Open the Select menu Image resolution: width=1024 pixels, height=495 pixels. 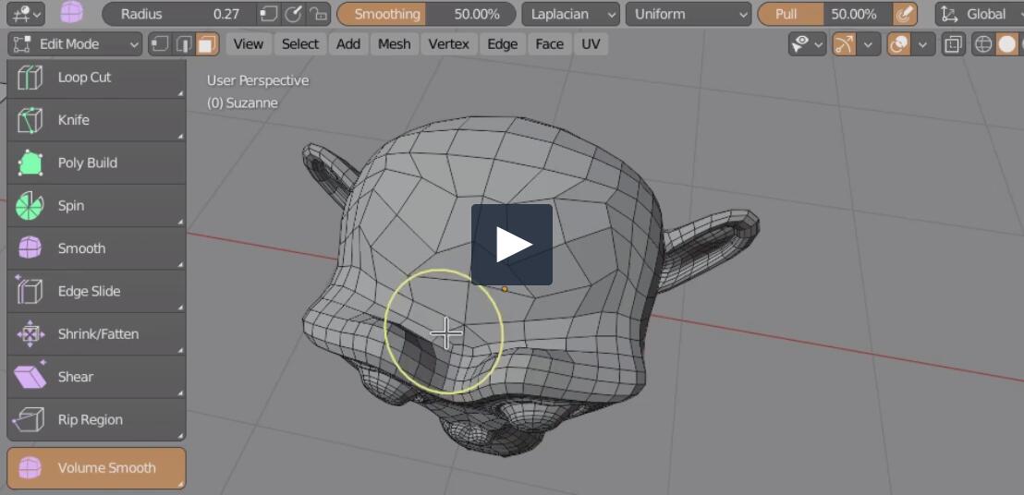pos(300,44)
